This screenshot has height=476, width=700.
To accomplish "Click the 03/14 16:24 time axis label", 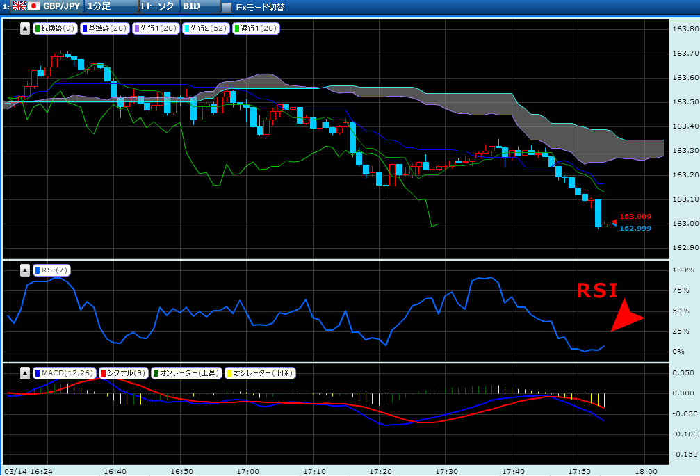I will coord(28,471).
